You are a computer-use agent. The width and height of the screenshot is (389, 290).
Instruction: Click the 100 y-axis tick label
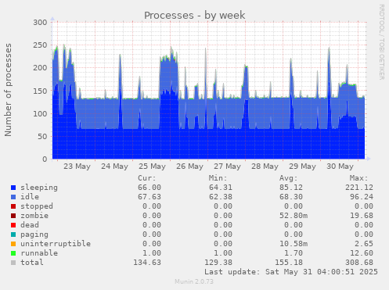(x=40, y=113)
